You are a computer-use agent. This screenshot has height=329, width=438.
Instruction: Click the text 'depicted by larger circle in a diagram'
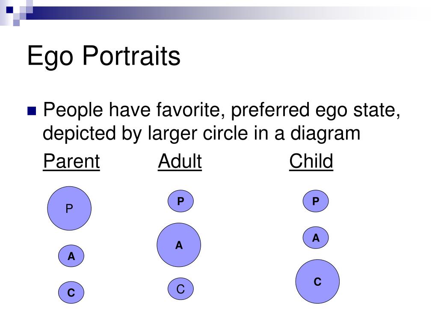(201, 133)
